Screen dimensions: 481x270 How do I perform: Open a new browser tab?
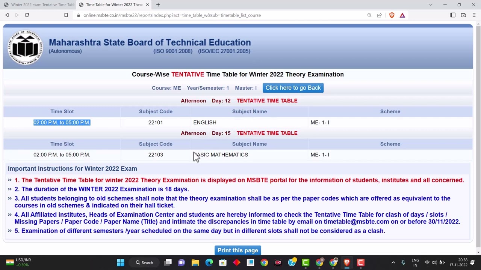(x=158, y=4)
